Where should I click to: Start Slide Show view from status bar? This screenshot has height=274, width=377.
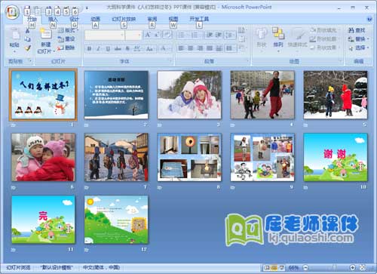282,267
